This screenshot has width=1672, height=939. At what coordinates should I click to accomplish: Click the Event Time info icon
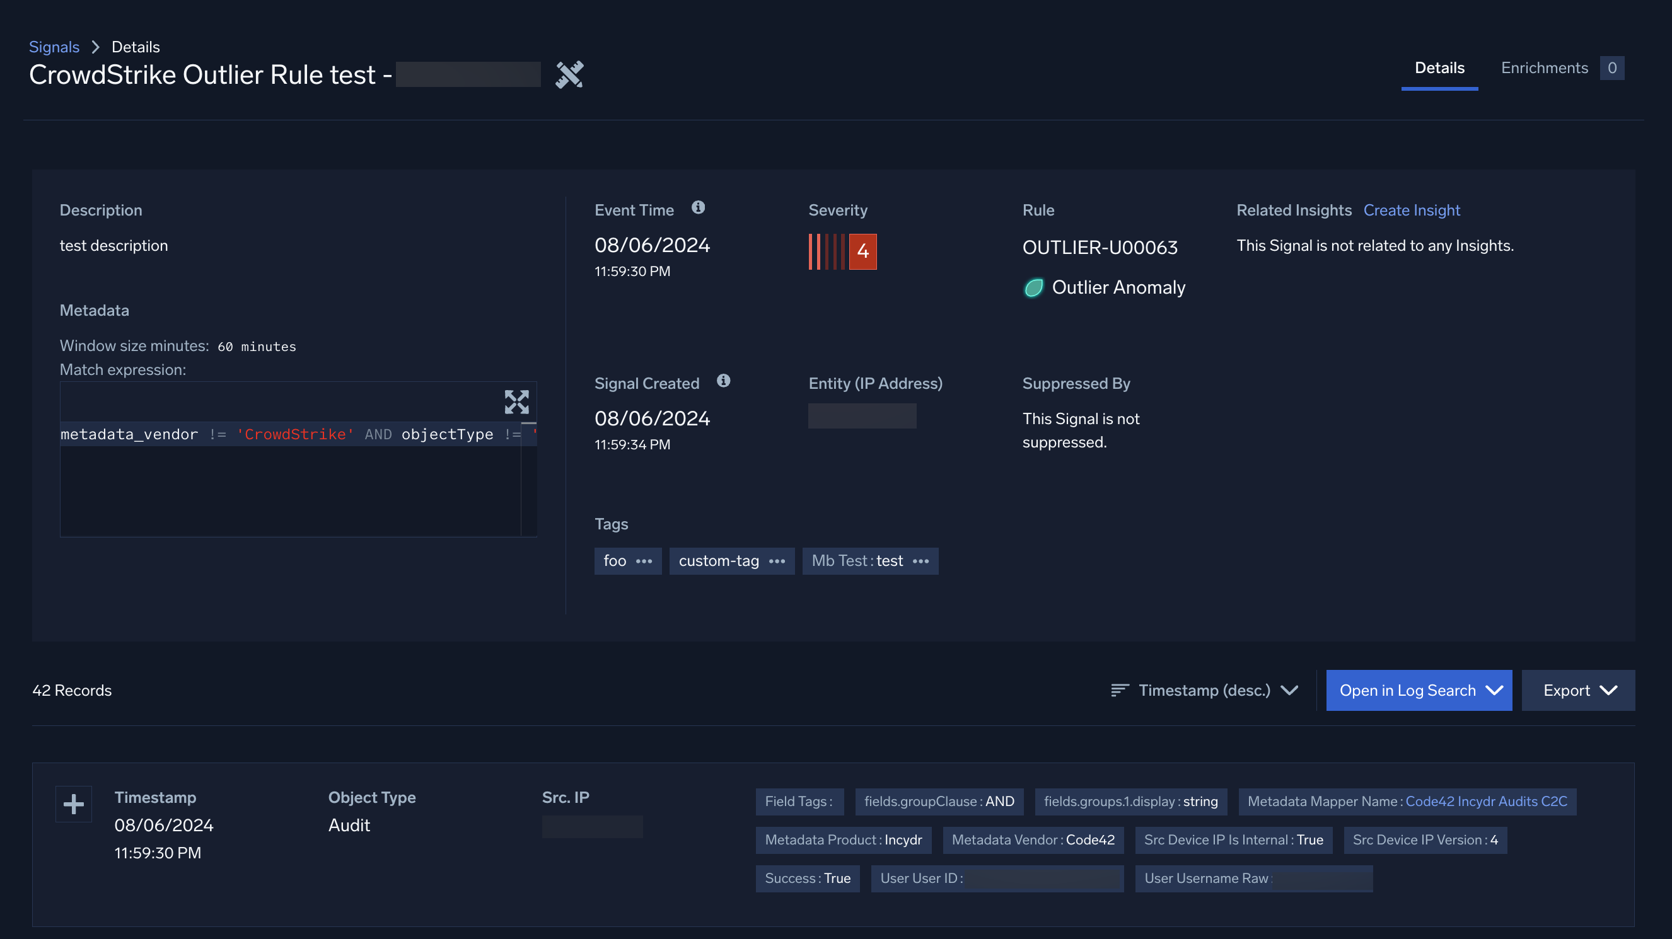coord(698,208)
